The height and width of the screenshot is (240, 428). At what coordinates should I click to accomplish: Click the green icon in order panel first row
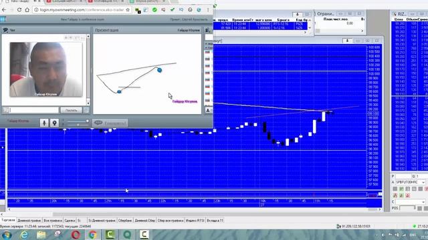pyautogui.click(x=401, y=189)
